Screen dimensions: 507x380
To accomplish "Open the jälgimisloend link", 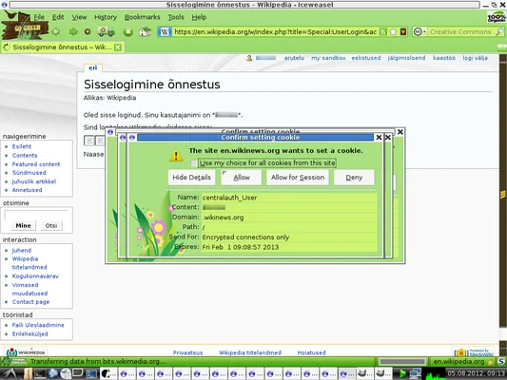I will pyautogui.click(x=406, y=58).
